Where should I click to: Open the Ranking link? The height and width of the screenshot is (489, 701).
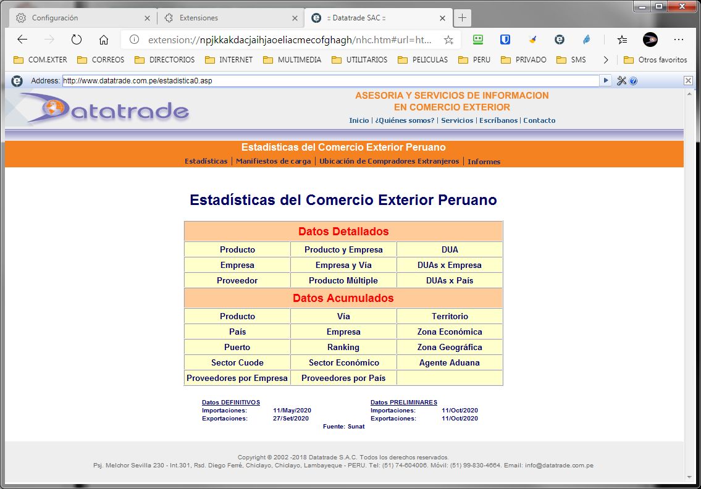click(343, 347)
